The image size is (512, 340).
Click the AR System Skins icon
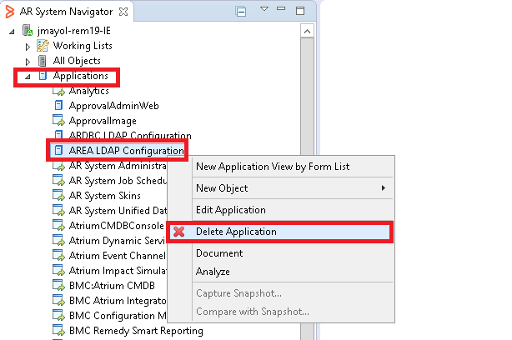[58, 195]
